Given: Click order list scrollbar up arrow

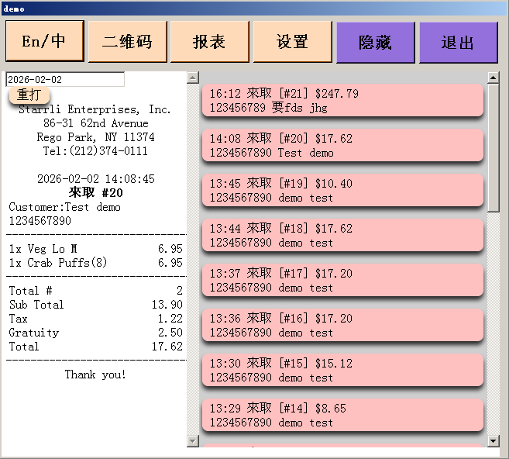Looking at the screenshot, I should pos(494,78).
